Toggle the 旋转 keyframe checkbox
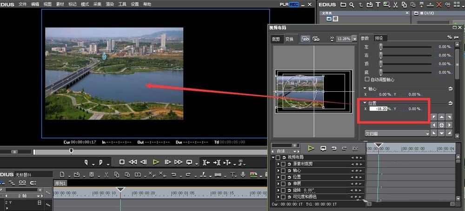465x211 pixels. [x=283, y=191]
